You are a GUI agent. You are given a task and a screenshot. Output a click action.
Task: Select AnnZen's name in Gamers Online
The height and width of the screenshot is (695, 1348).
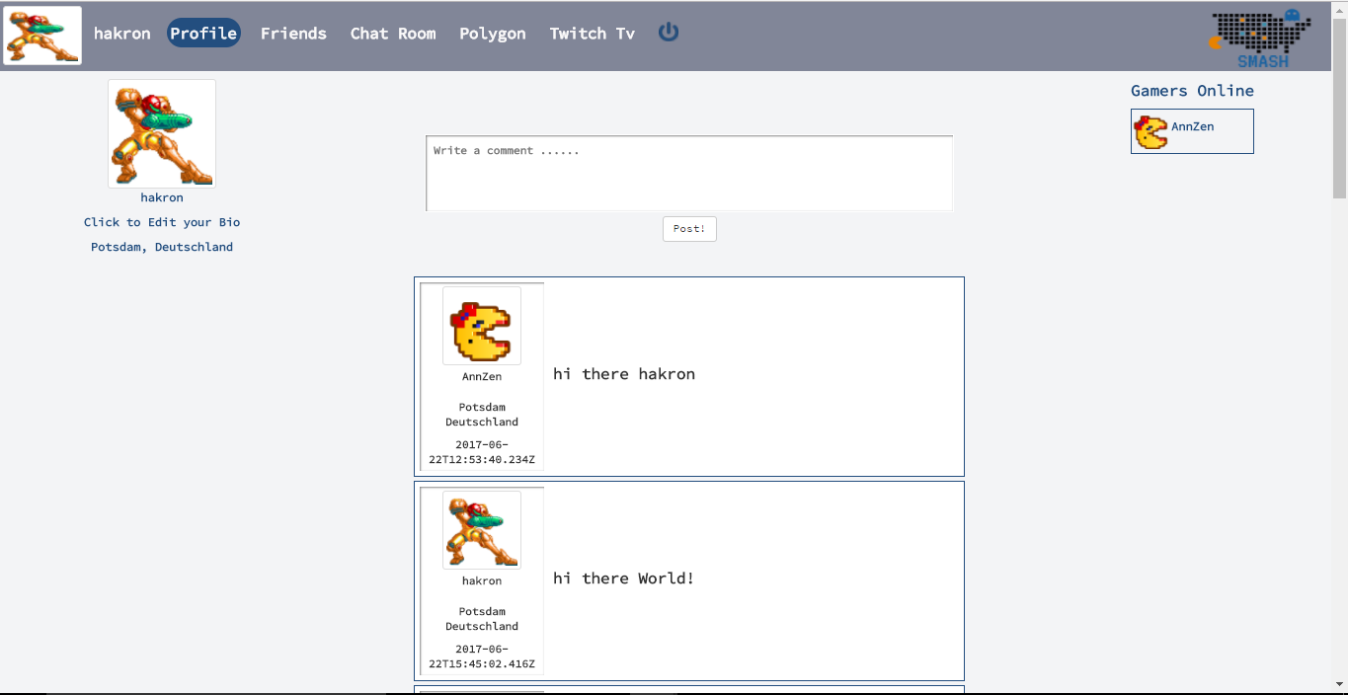click(x=1194, y=126)
